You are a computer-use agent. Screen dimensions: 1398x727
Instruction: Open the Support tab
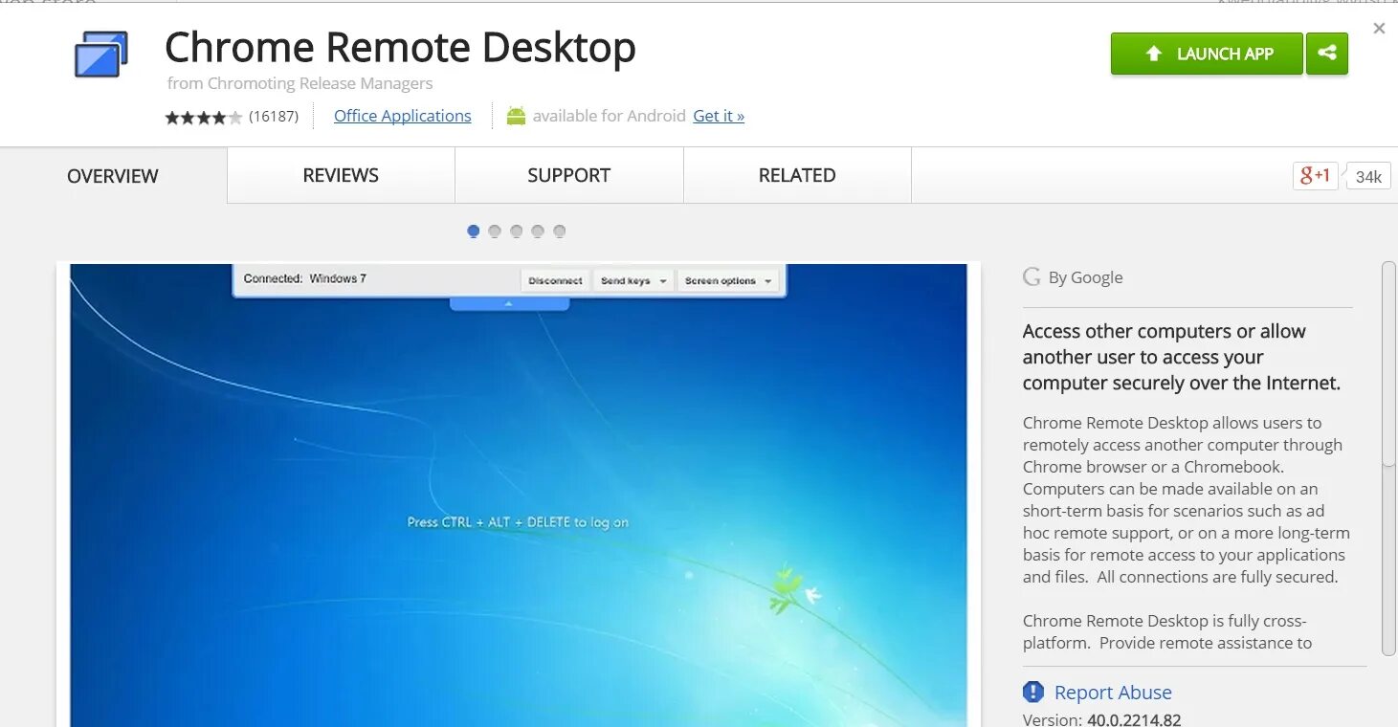[568, 175]
